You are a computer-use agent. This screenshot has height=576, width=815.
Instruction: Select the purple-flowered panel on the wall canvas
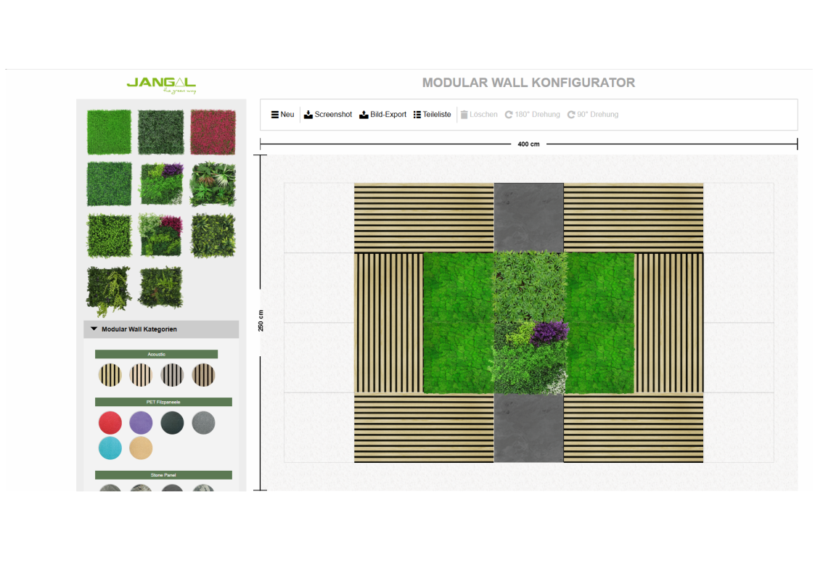tap(528, 357)
